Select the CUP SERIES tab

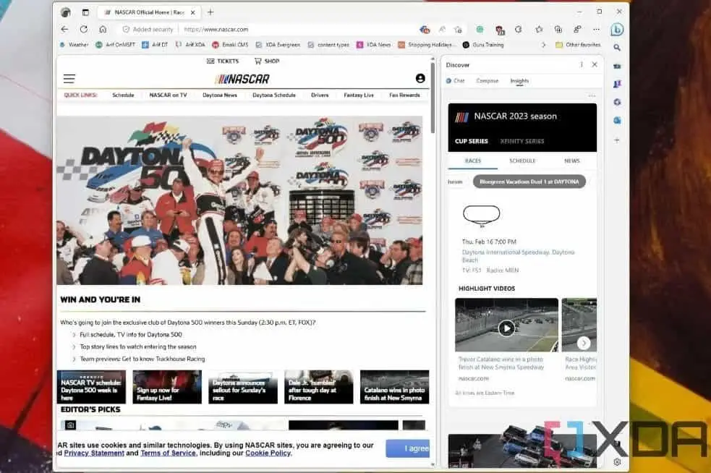tap(471, 141)
